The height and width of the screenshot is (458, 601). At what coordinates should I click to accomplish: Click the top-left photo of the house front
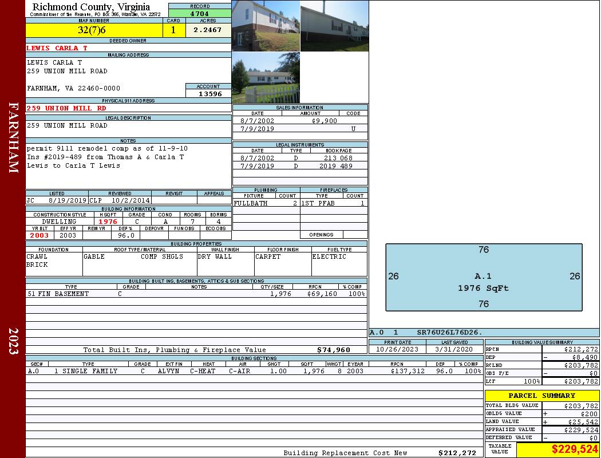pos(266,26)
